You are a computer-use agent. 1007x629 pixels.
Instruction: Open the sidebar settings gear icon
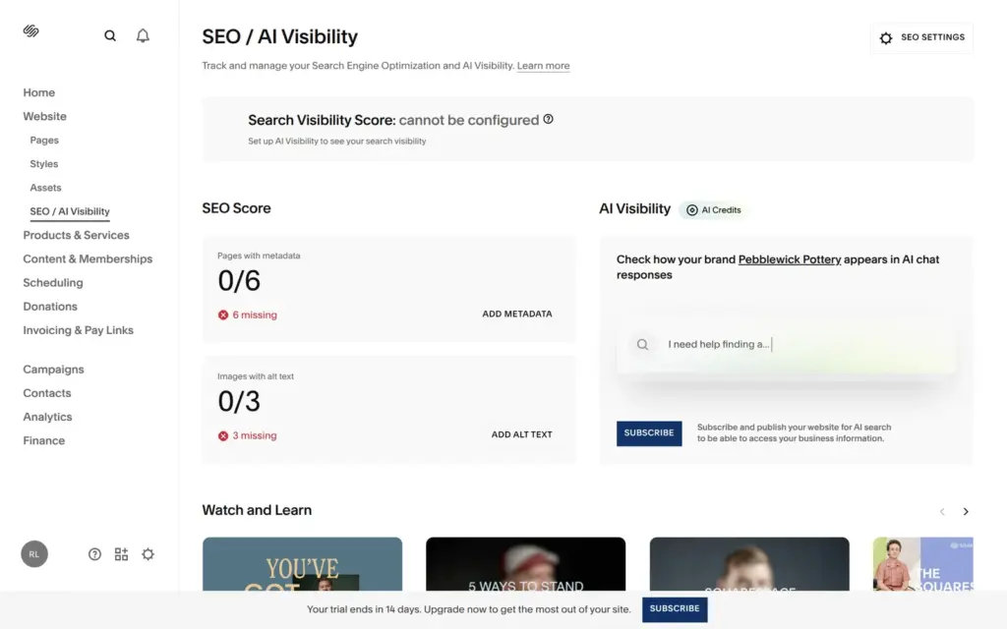click(148, 554)
